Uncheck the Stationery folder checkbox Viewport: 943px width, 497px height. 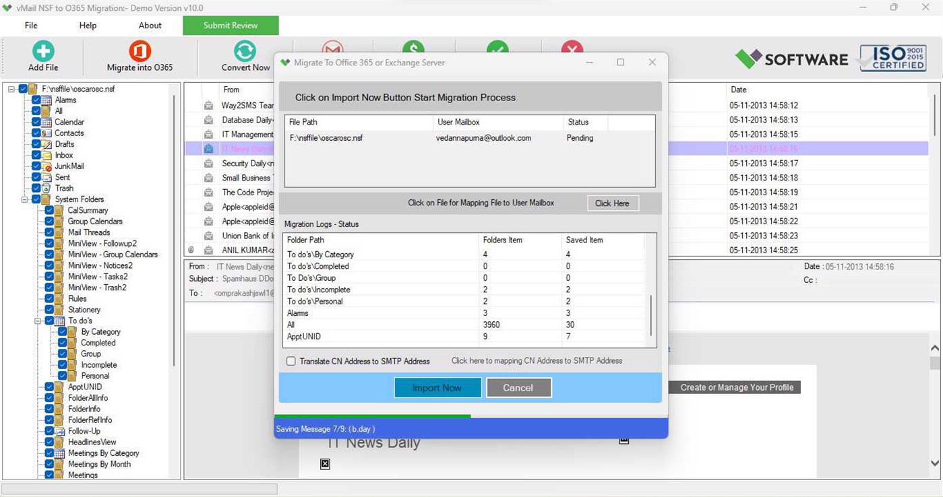(50, 309)
